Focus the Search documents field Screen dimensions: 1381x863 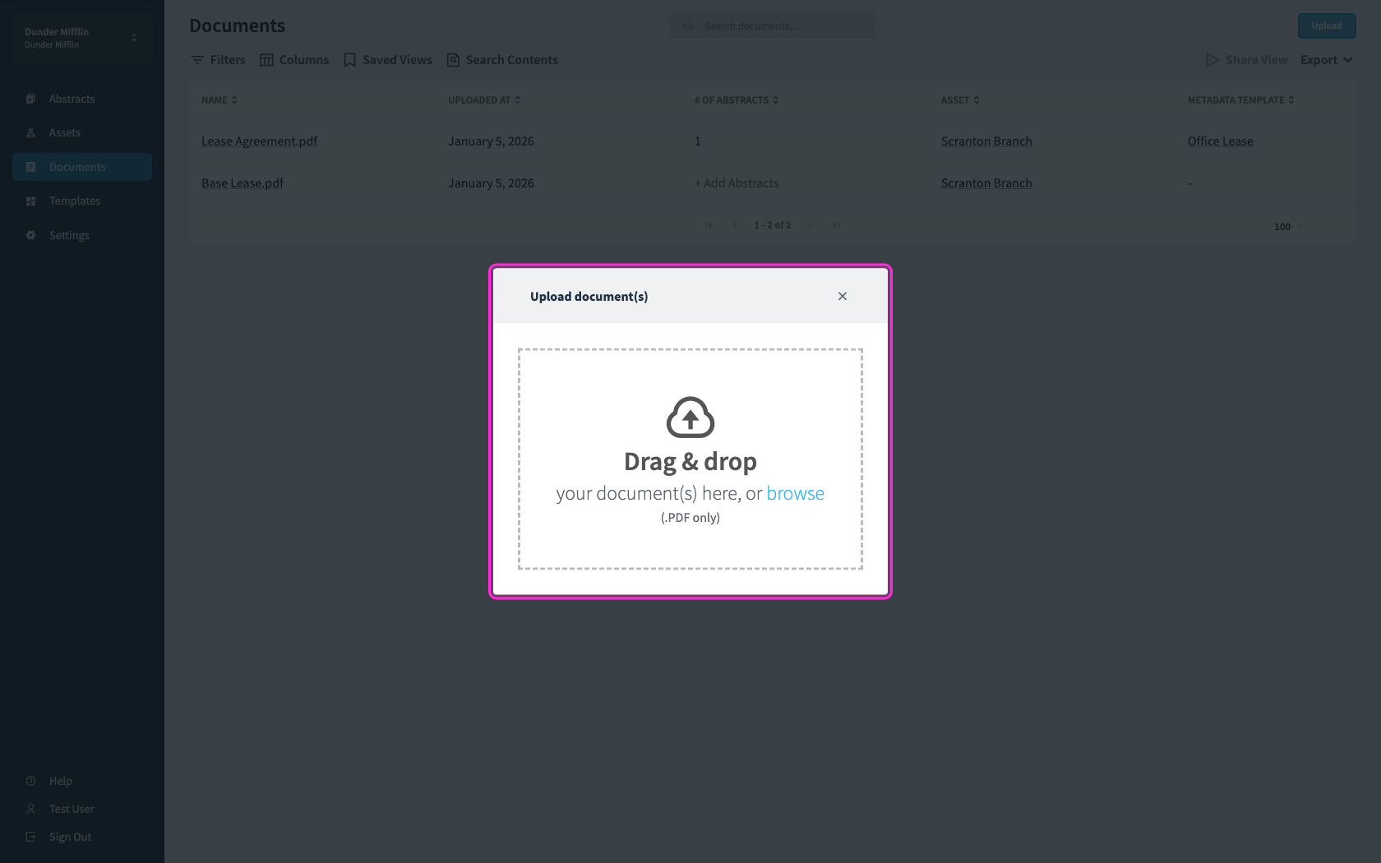tap(773, 25)
